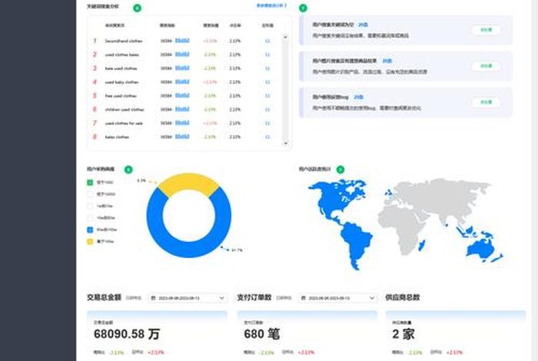Open the blue link above keyword table
538x361 pixels.
pos(271,5)
